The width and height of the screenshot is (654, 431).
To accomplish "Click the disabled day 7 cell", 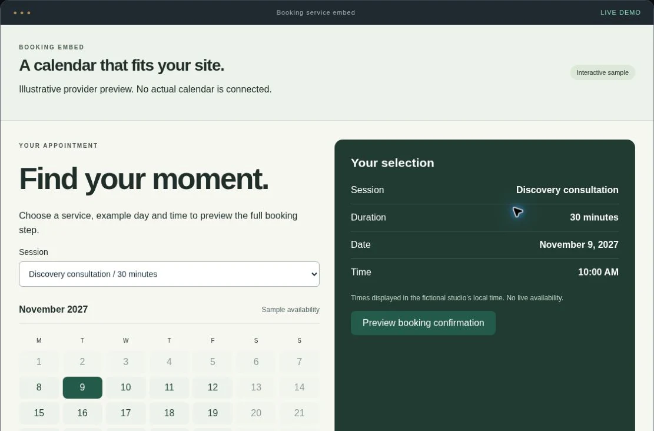I will [x=300, y=362].
